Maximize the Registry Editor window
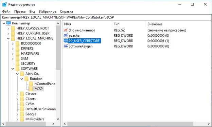 pos(192,4)
